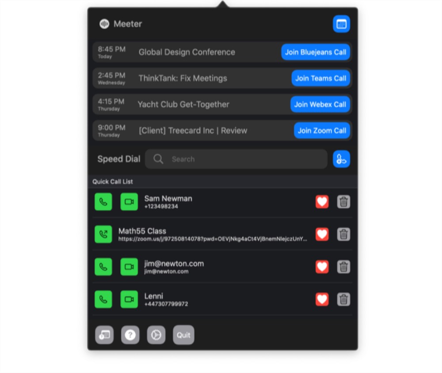This screenshot has height=373, width=442.
Task: Join Teams Call for ThinkTank meeting
Action: 321,78
